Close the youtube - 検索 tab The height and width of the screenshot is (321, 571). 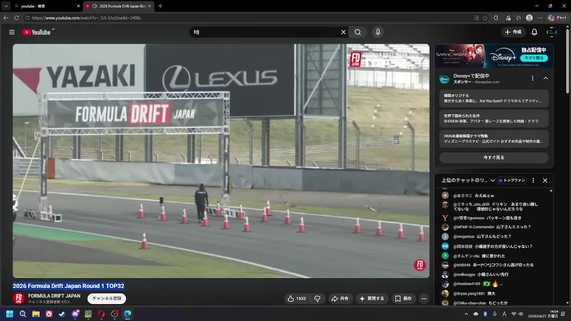(79, 6)
